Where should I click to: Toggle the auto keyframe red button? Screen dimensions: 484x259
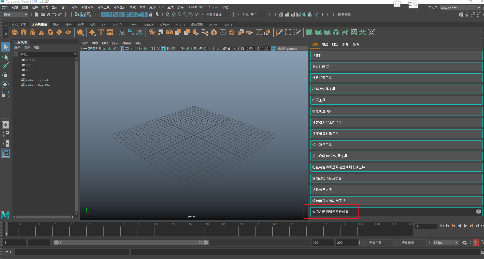475,242
